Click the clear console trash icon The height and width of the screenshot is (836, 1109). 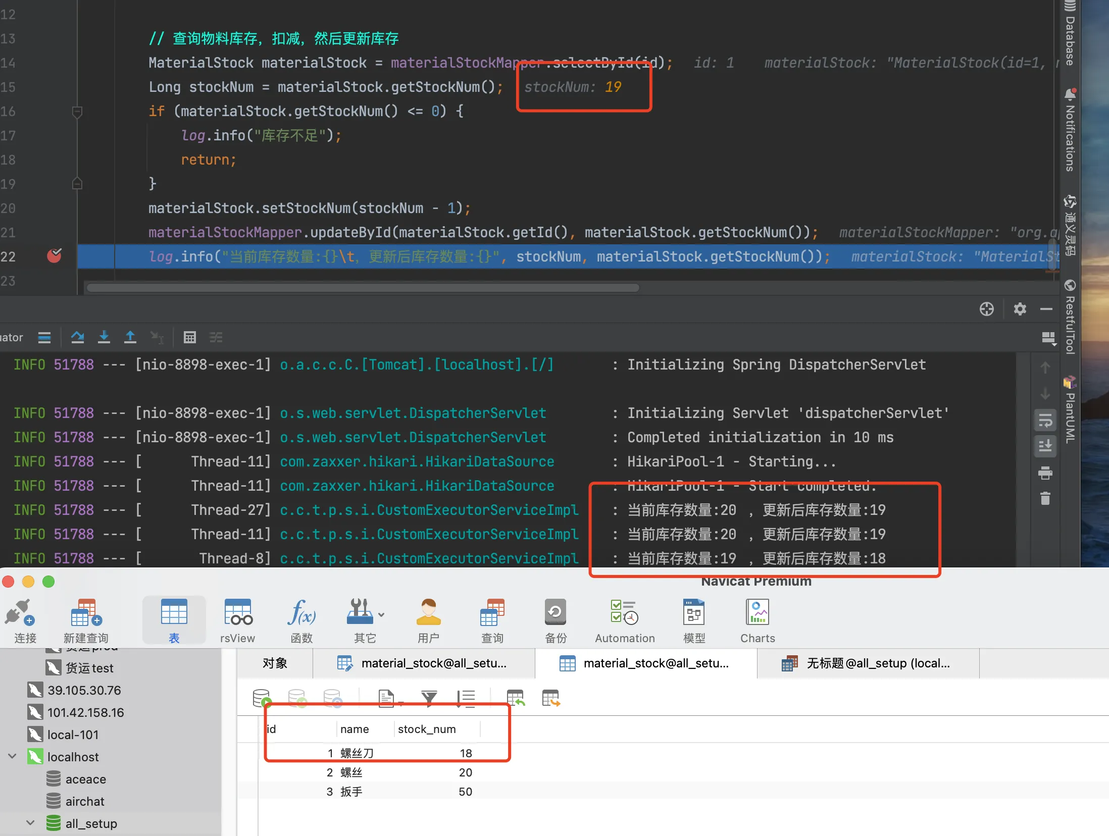(1045, 499)
